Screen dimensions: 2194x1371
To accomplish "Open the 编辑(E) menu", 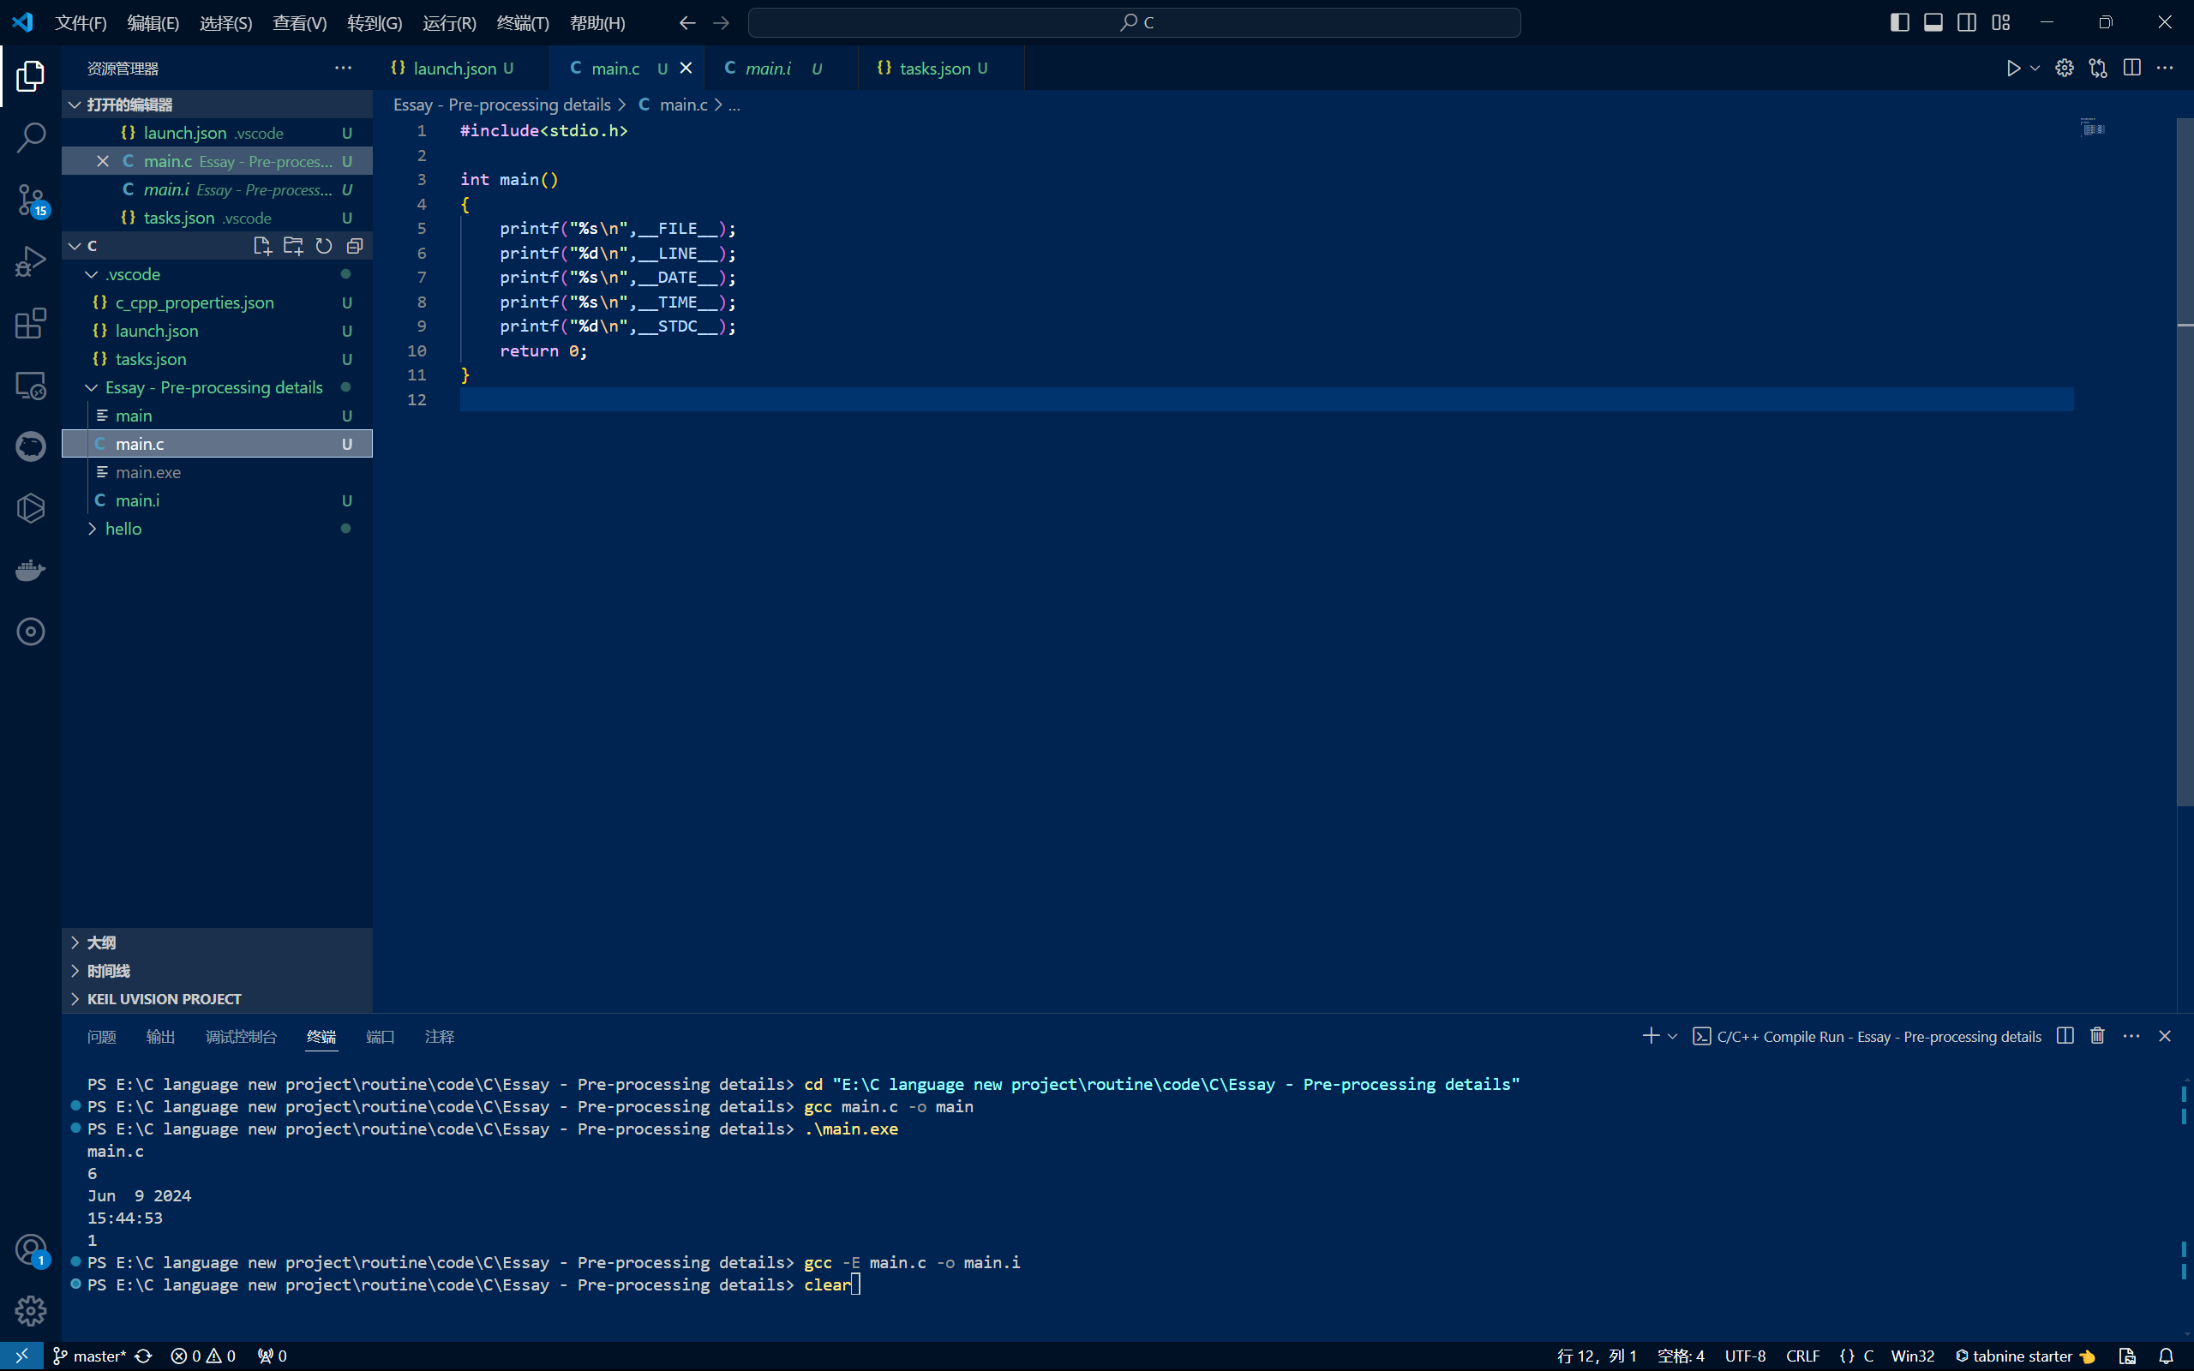I will click(153, 22).
